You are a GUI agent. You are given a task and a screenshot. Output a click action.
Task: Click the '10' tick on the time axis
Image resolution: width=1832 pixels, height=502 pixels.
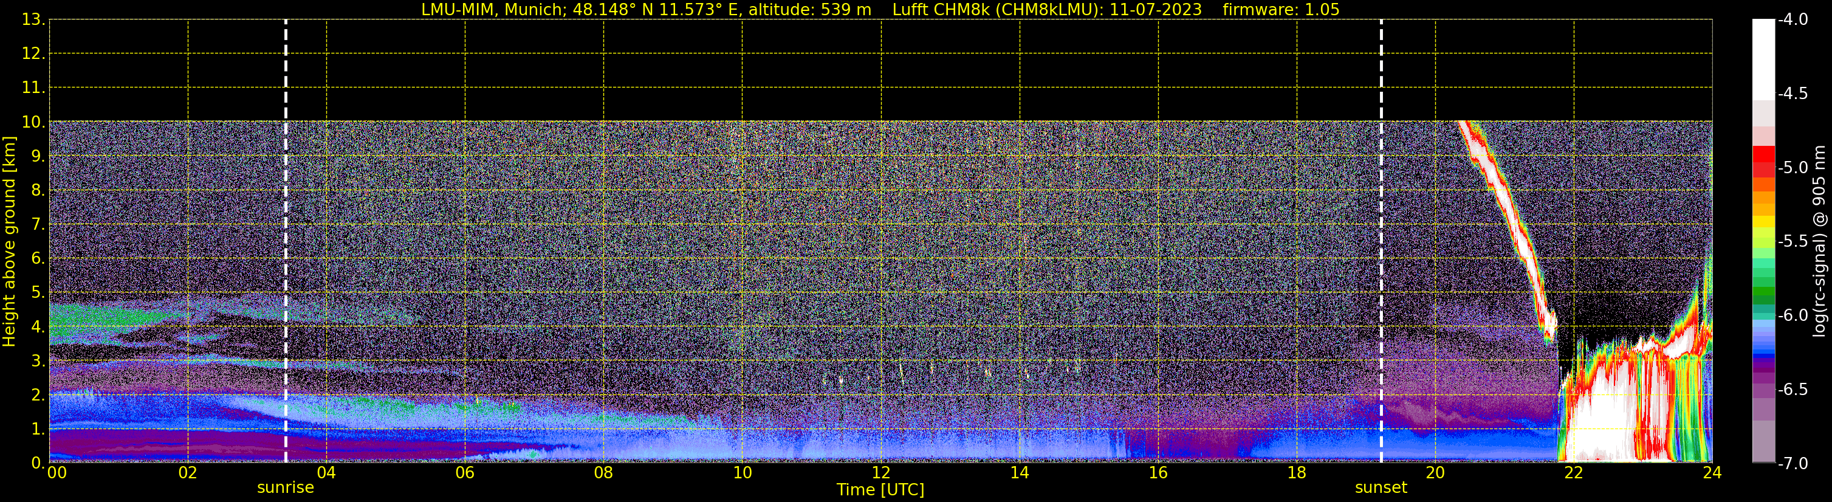point(743,473)
